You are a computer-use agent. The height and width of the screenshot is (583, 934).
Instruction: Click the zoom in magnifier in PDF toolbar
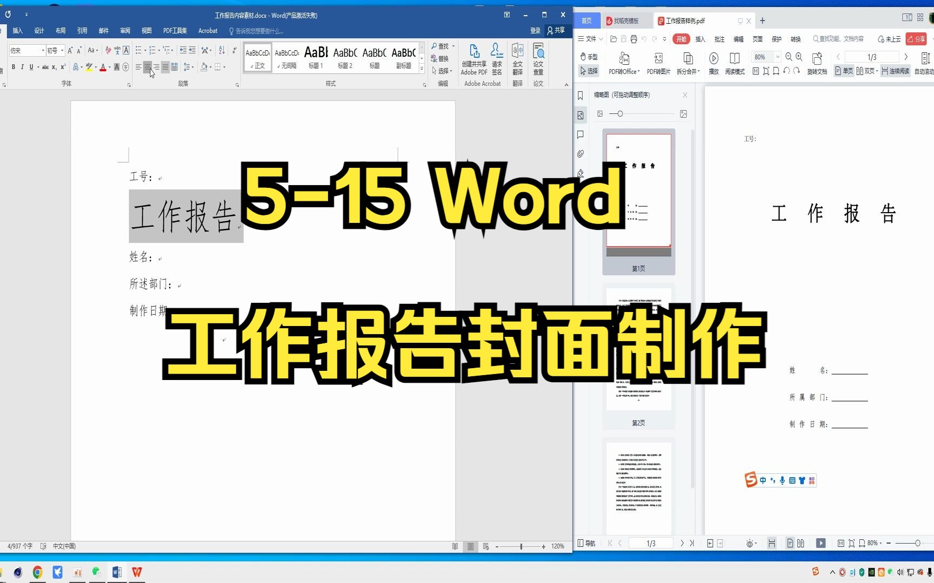[x=799, y=57]
